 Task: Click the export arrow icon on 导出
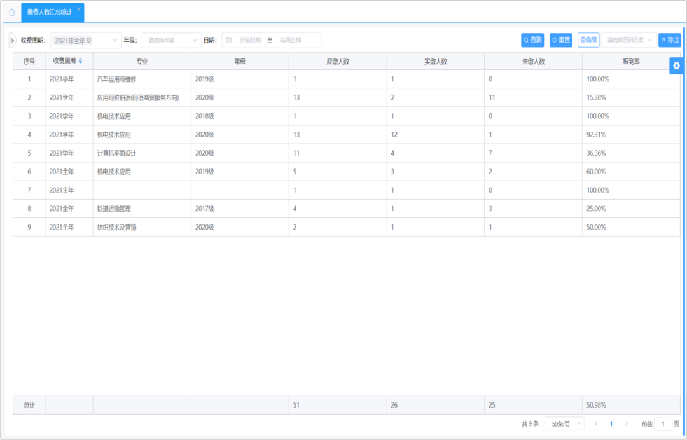(x=662, y=39)
